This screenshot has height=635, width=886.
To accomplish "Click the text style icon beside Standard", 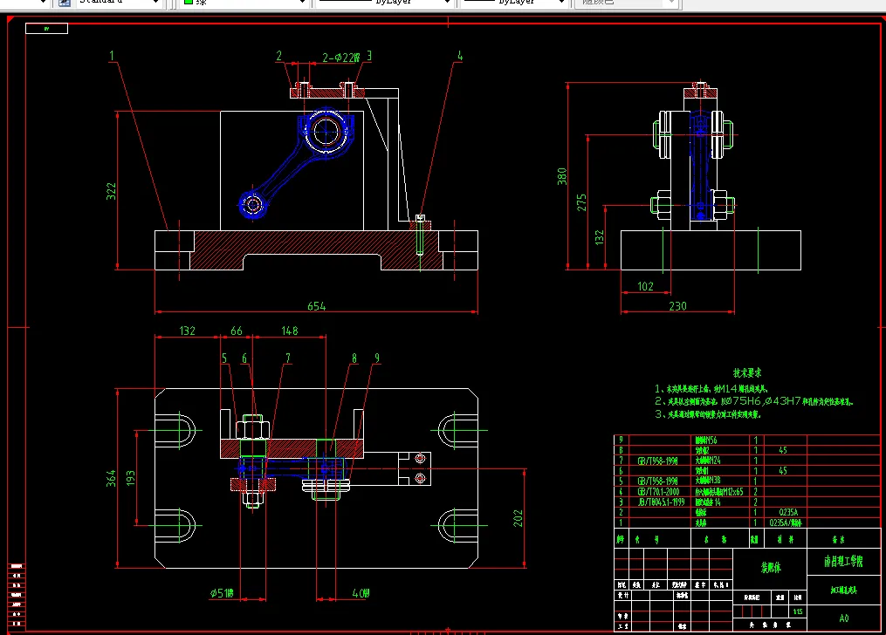I will coord(65,3).
